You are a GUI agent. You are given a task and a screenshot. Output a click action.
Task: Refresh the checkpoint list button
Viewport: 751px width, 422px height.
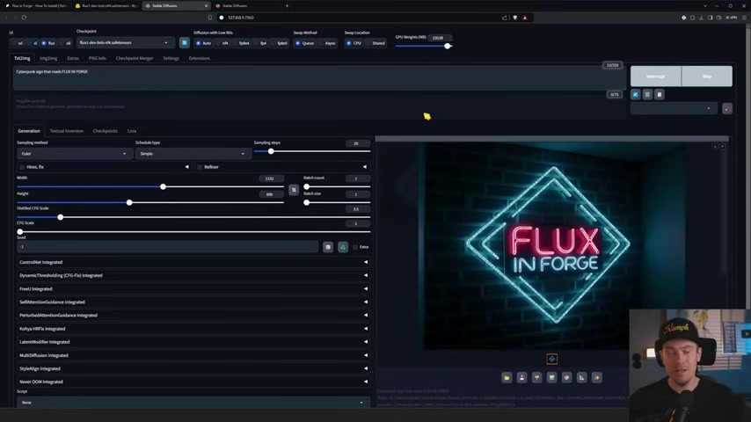(x=185, y=42)
